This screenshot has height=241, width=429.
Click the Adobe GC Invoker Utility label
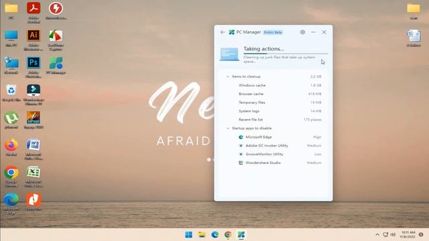click(267, 146)
